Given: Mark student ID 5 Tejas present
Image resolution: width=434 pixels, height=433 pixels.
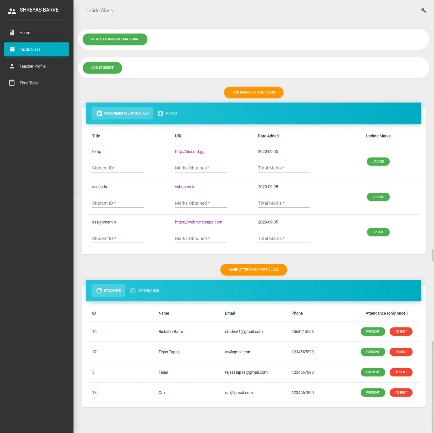Looking at the screenshot, I should click(x=373, y=372).
